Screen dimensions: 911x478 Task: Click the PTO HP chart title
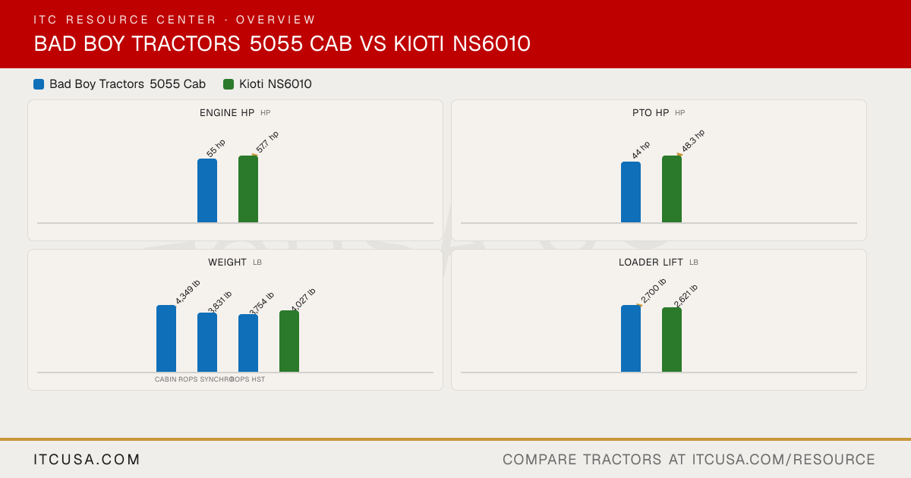(651, 113)
